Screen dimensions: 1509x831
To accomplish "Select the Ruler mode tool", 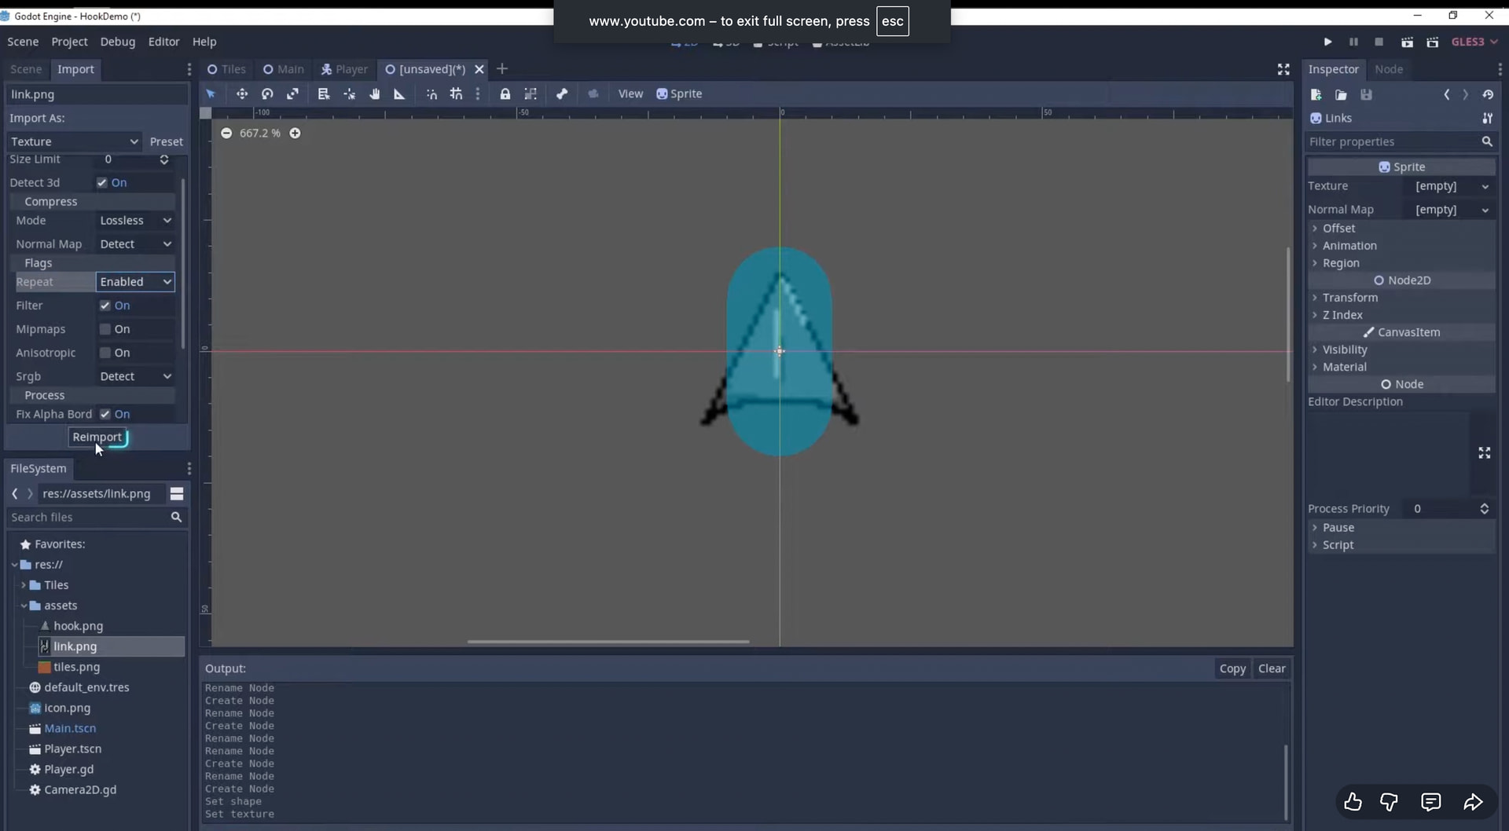I will click(x=399, y=94).
